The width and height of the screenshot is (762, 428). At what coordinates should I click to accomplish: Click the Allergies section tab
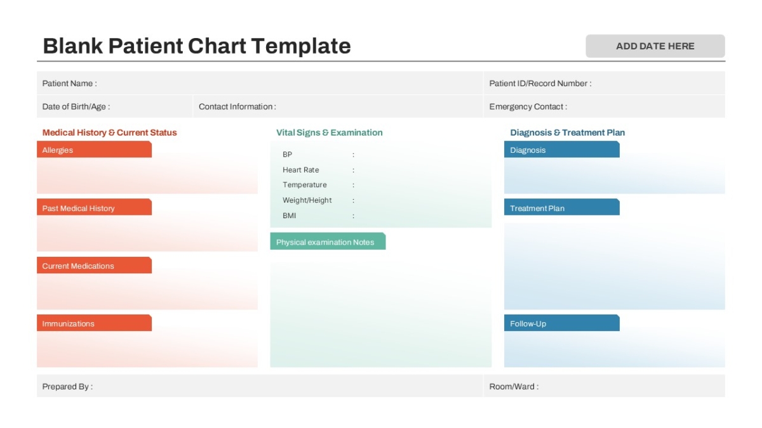[94, 150]
